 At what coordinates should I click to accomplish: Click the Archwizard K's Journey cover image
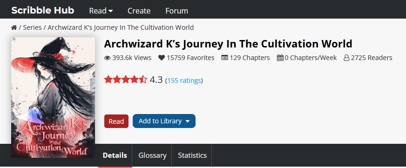[53, 97]
